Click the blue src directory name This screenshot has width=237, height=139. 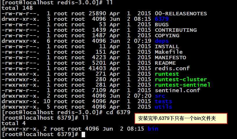click(160, 96)
